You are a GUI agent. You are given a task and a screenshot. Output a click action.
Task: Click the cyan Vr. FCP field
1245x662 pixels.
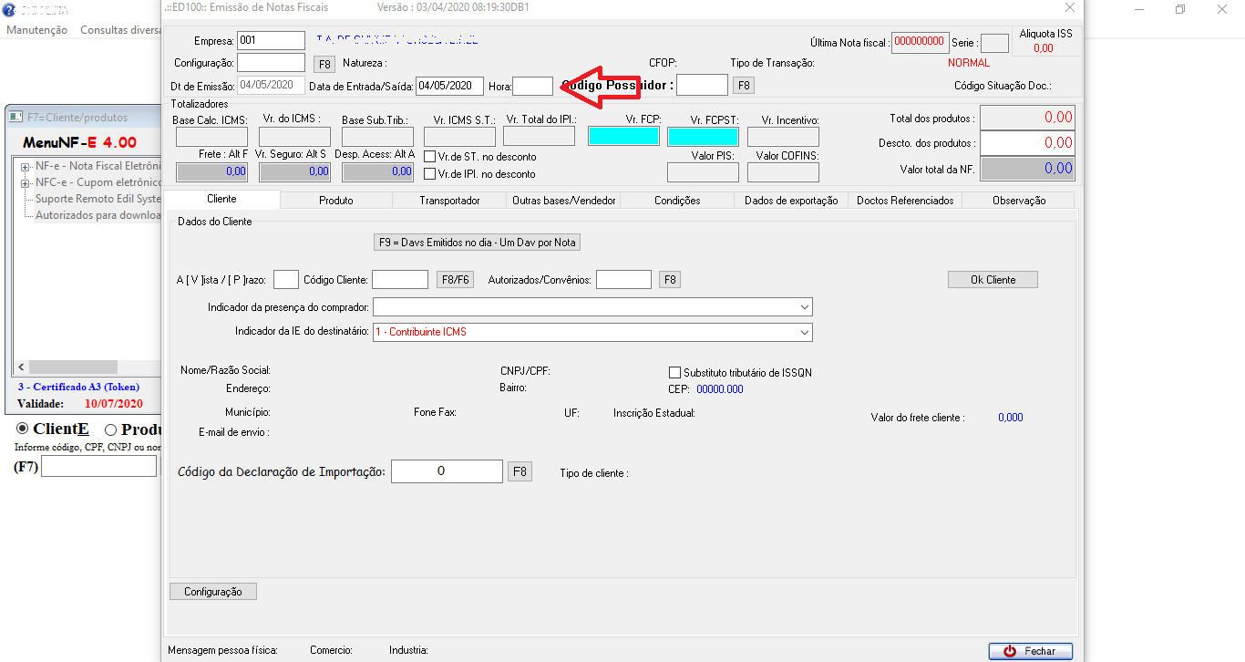click(x=623, y=137)
